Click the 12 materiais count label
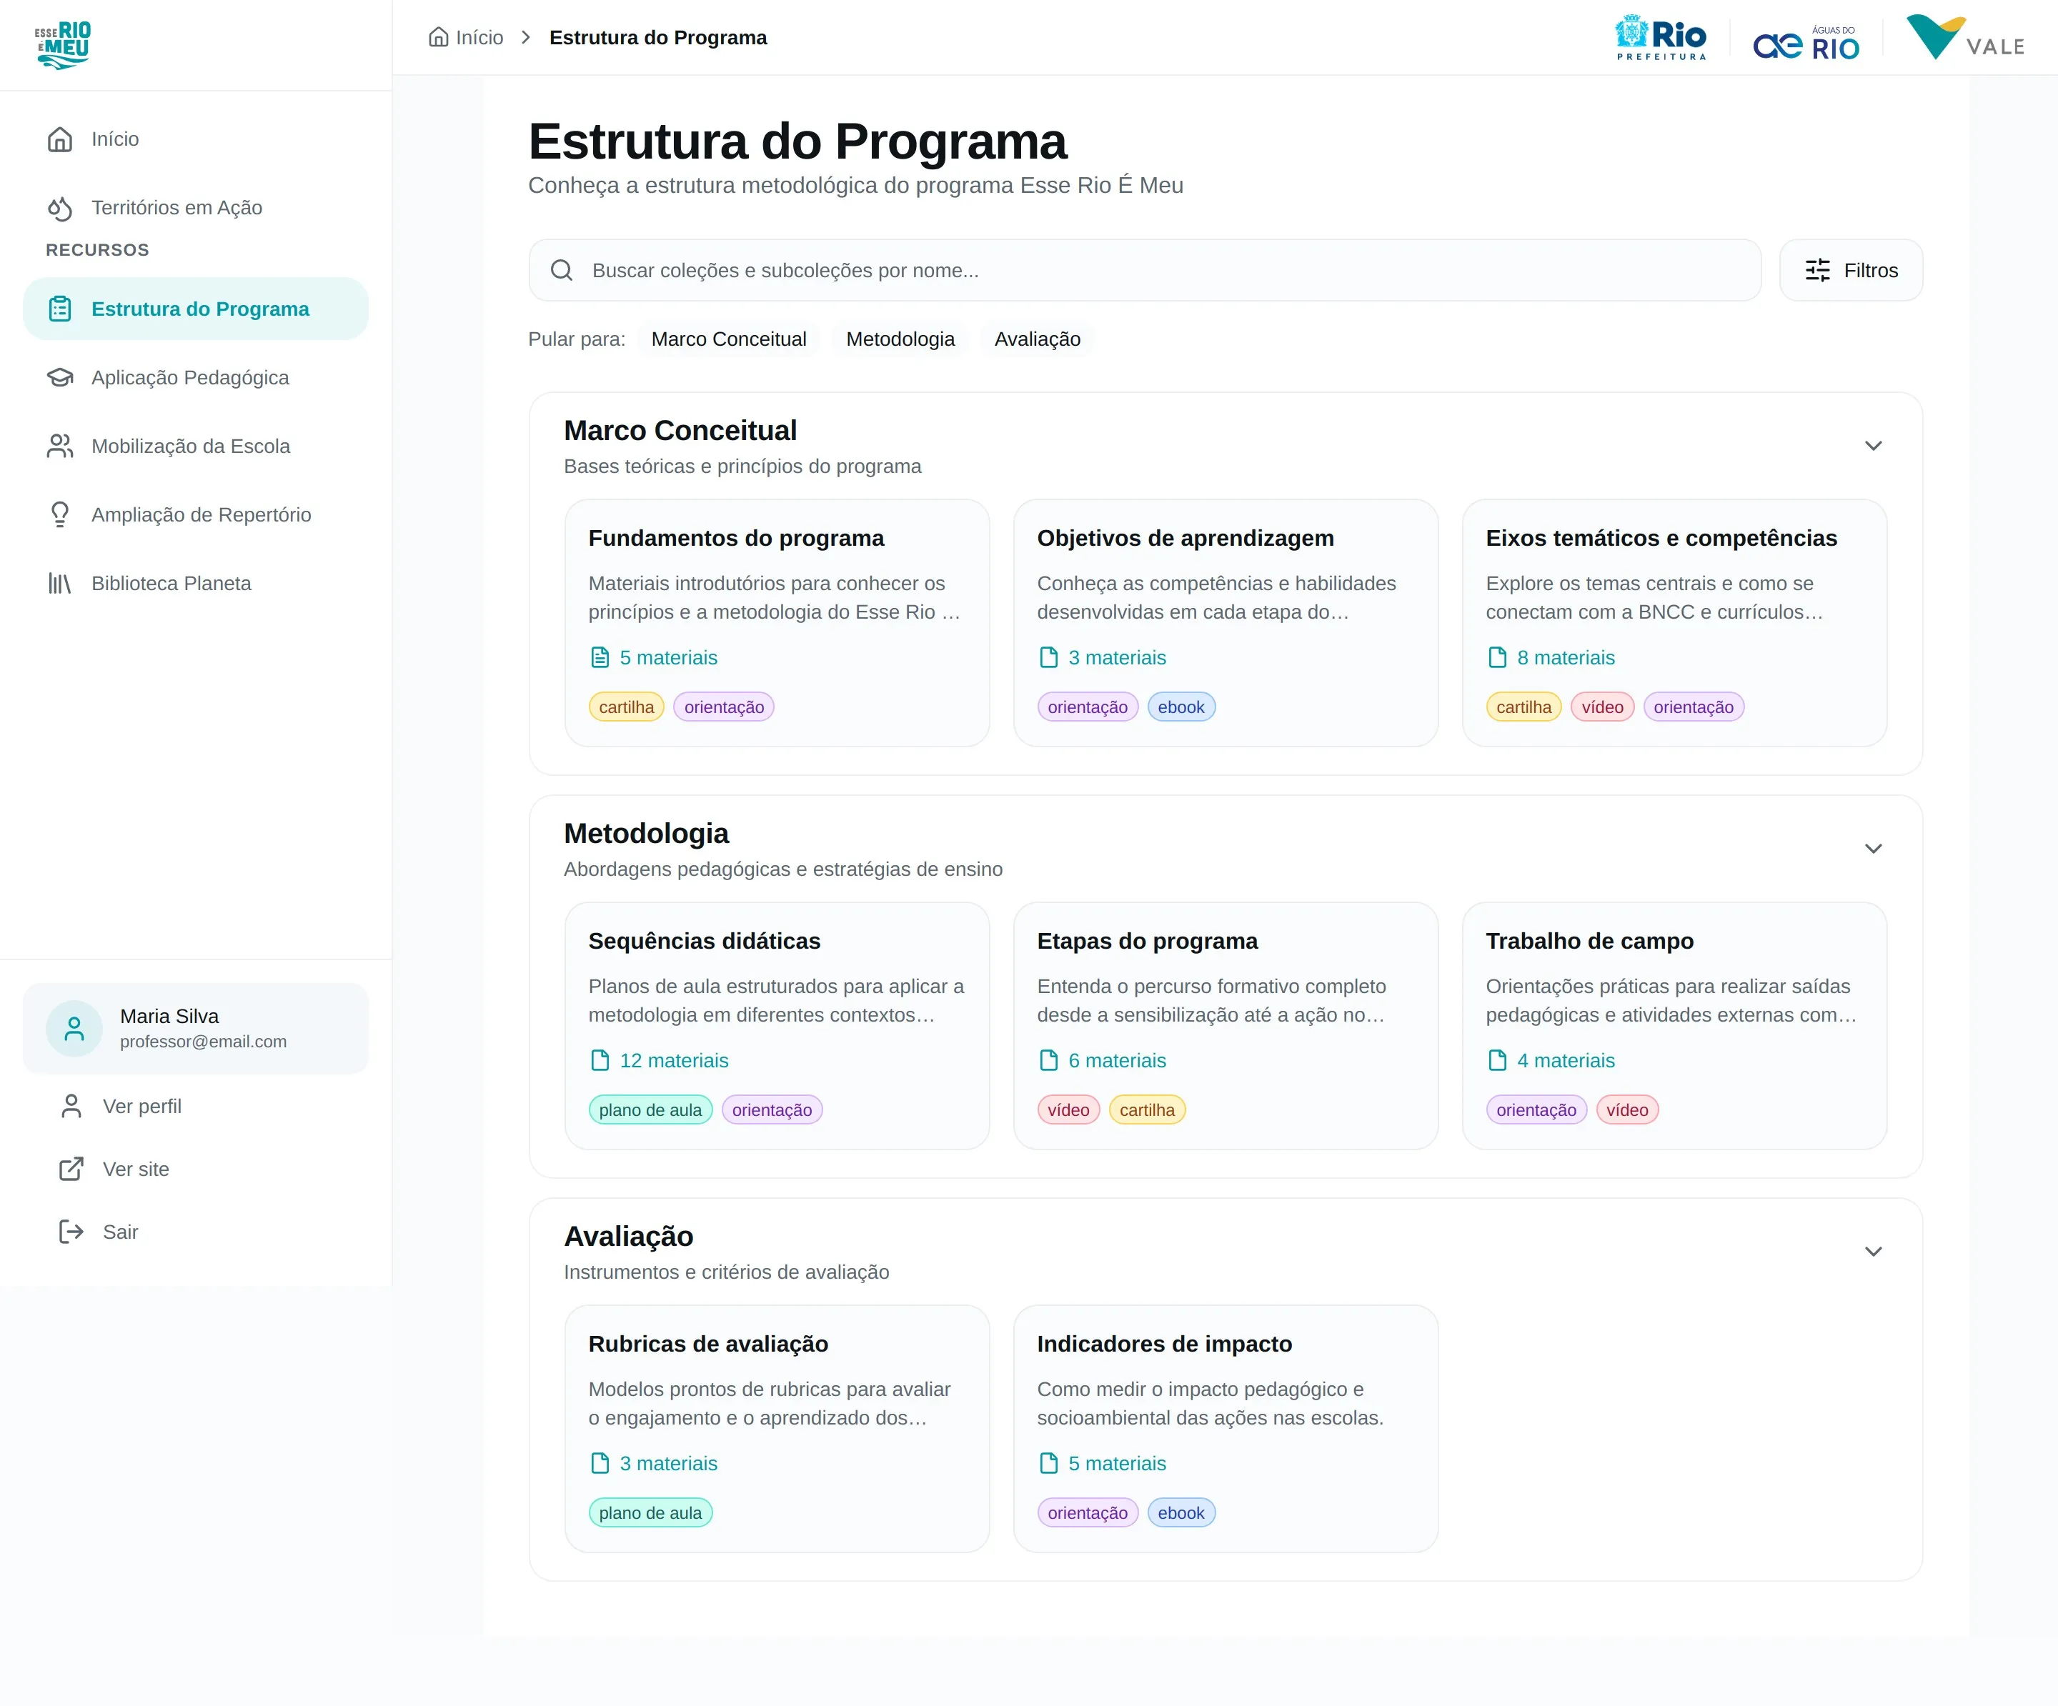Screen dimensions: 2058x1706 (675, 1060)
